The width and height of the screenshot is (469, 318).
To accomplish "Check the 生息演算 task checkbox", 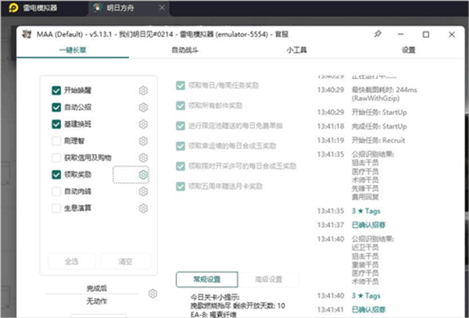I will click(56, 209).
